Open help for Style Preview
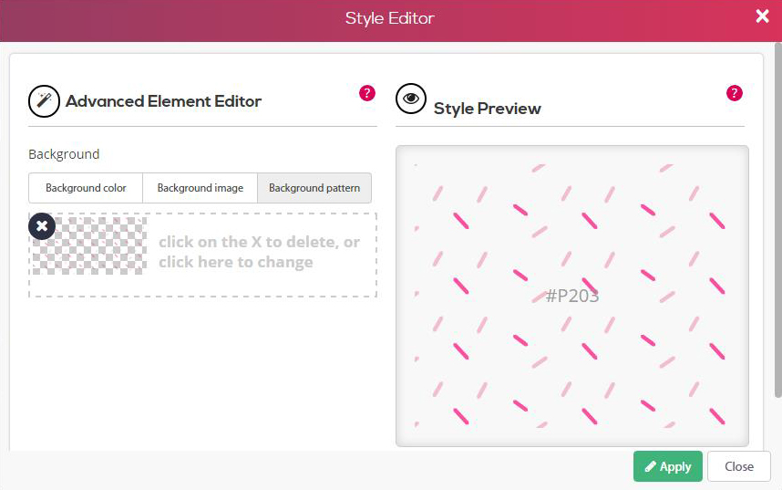The image size is (782, 490). tap(734, 93)
